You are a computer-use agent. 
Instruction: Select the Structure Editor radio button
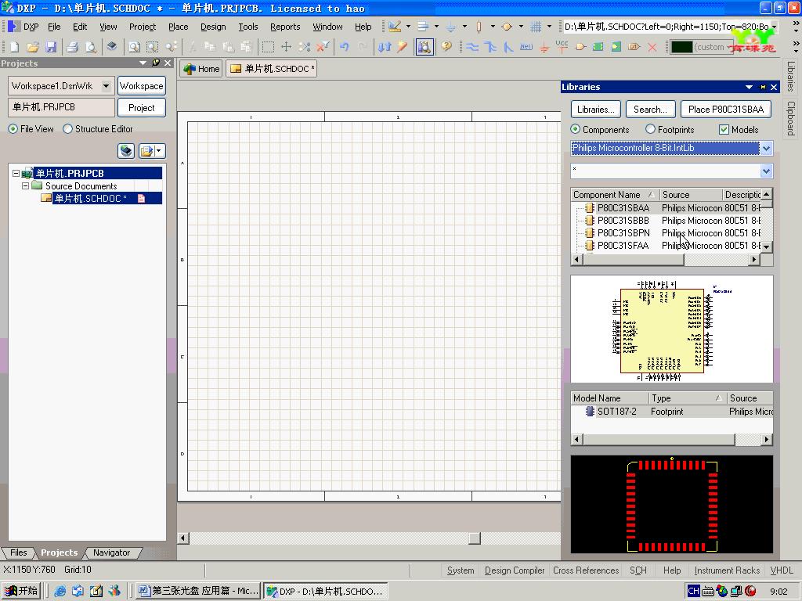[x=67, y=129]
